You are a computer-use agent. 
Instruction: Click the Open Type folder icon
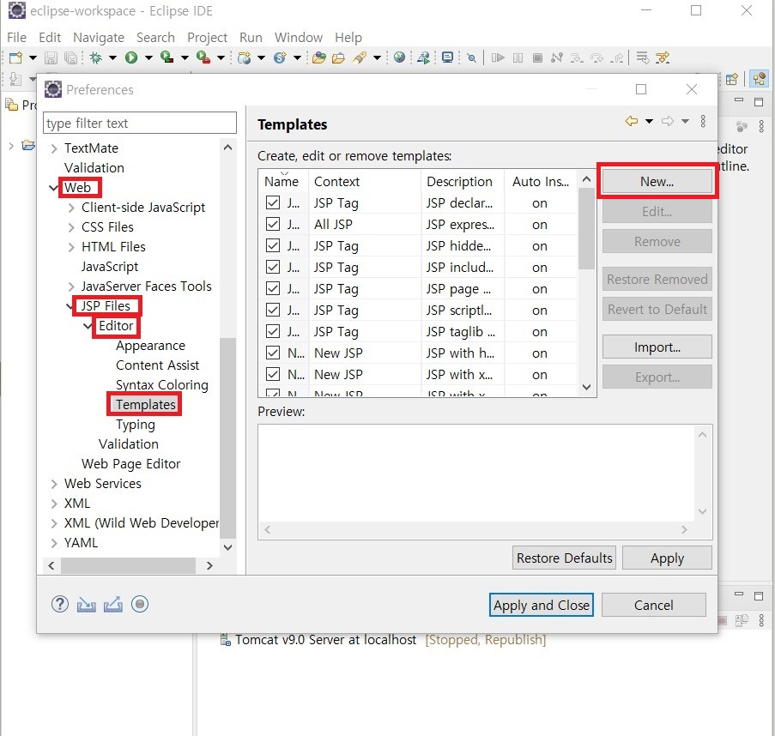coord(318,57)
